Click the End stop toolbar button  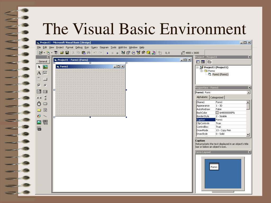point(117,53)
